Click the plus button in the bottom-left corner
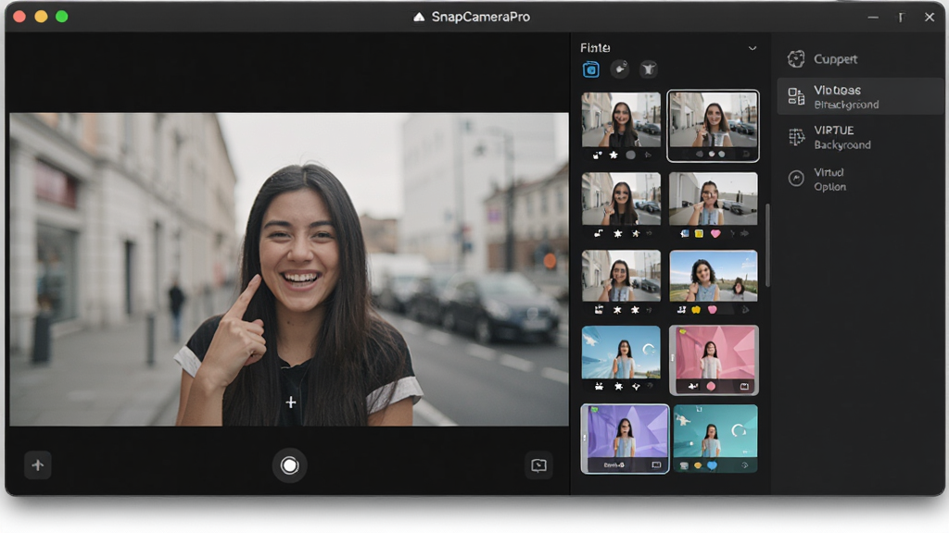Image resolution: width=949 pixels, height=533 pixels. [x=37, y=465]
